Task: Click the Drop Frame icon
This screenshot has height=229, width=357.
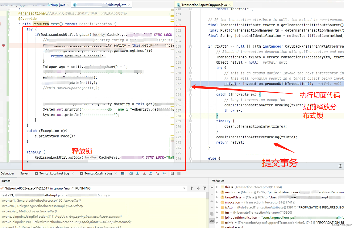Action: coord(157,174)
